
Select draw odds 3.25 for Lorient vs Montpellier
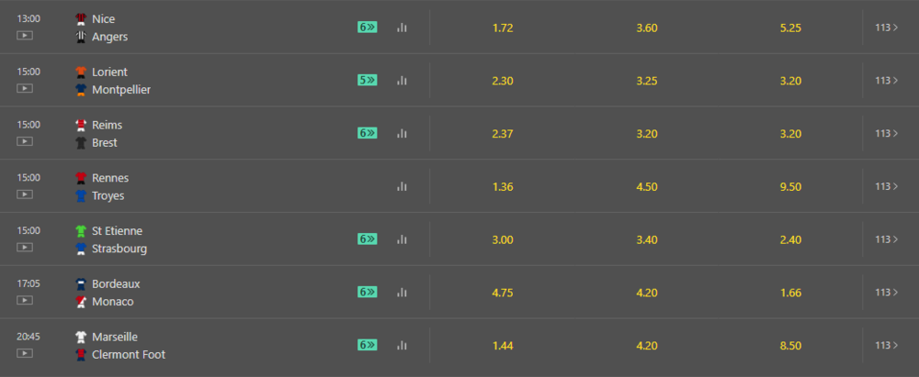[646, 81]
